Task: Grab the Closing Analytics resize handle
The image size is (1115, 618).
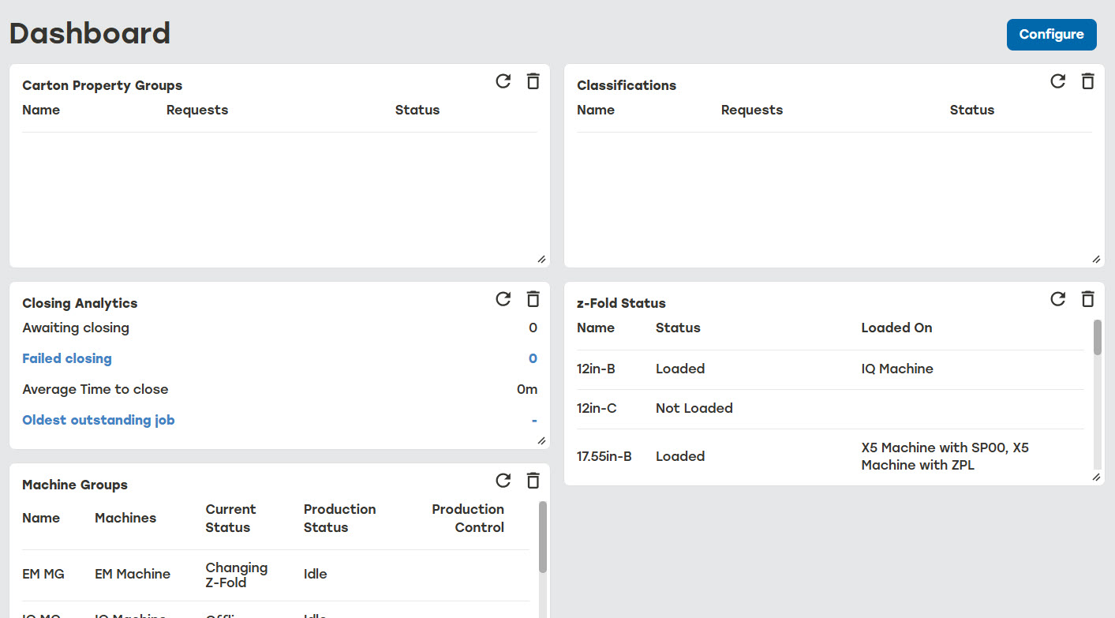Action: tap(541, 440)
